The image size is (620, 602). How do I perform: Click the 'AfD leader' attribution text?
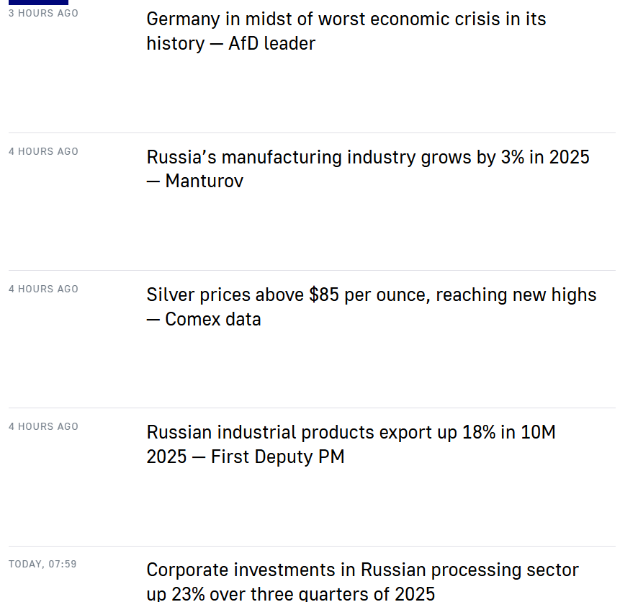click(271, 44)
